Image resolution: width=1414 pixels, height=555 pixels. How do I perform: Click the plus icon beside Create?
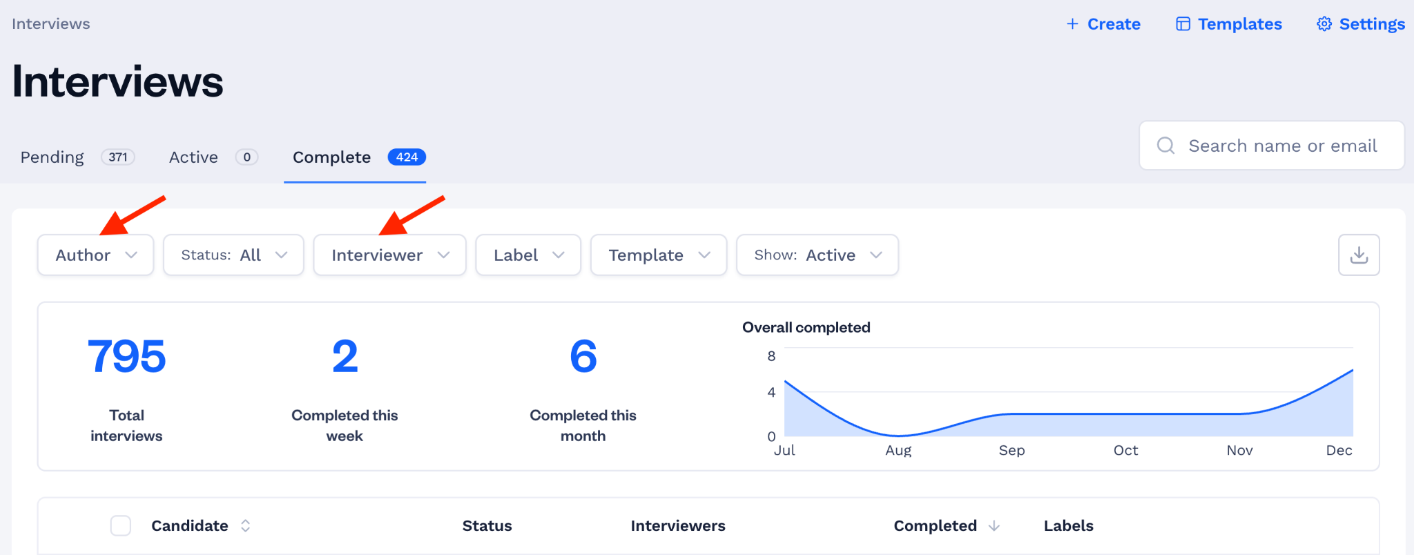pyautogui.click(x=1072, y=24)
